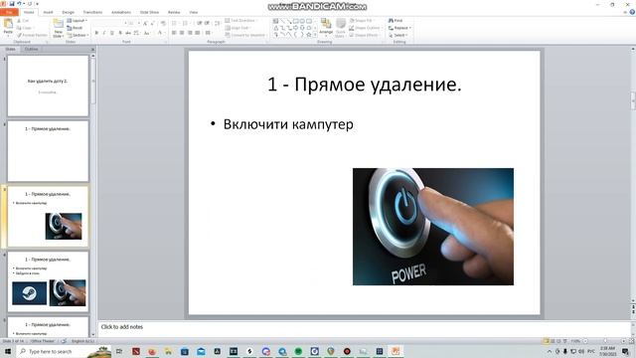Click the Replace button in Editing

399,28
